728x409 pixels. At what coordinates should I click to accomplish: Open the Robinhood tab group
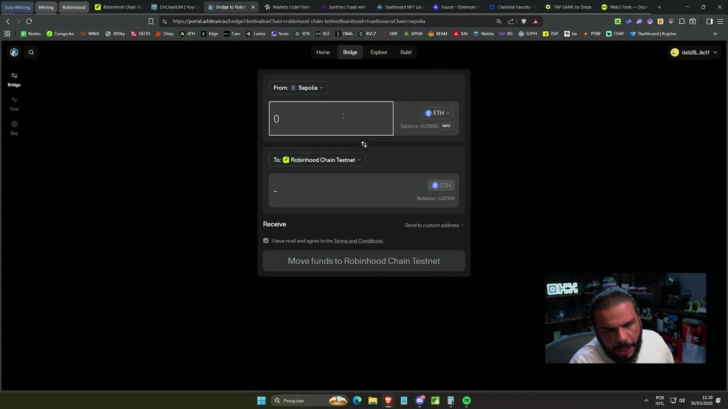[x=74, y=7]
